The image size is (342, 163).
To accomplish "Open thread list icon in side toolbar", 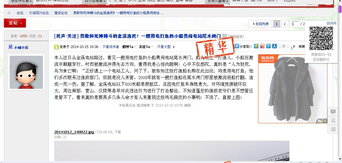I will point(333,129).
